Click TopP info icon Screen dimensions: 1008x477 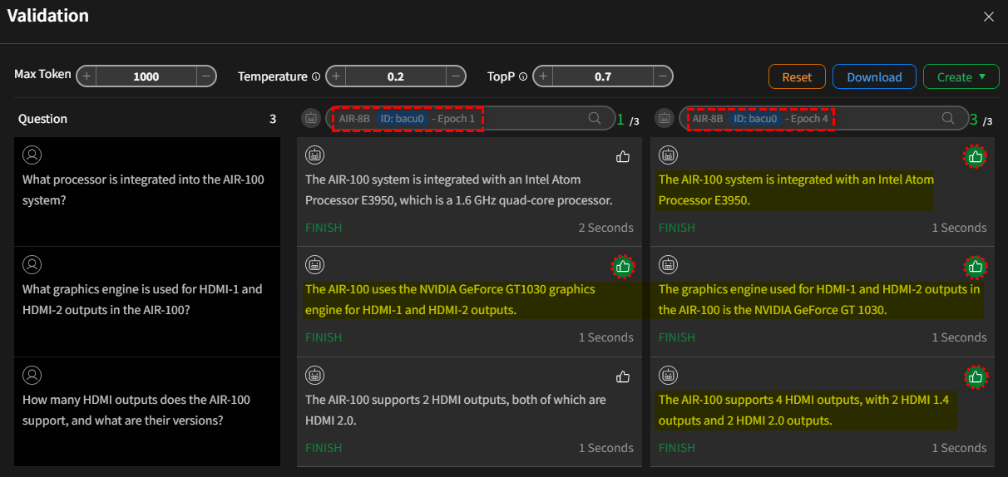pos(523,76)
